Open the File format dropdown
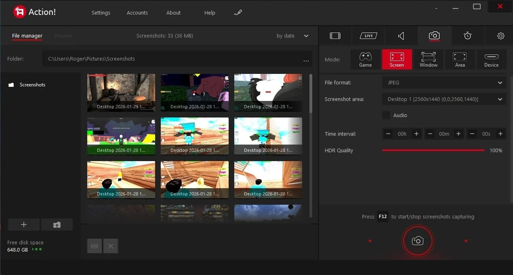This screenshot has height=275, width=513. (444, 82)
